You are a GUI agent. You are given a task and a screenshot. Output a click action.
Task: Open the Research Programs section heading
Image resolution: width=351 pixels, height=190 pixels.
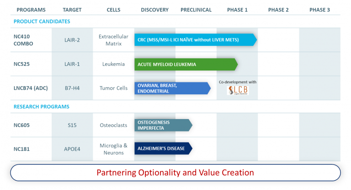click(42, 107)
